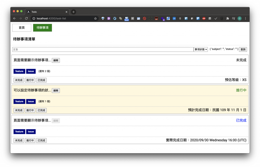Viewport: 260px width, 167px height.
Task: Click the browser forward arrow
Action: (20, 19)
